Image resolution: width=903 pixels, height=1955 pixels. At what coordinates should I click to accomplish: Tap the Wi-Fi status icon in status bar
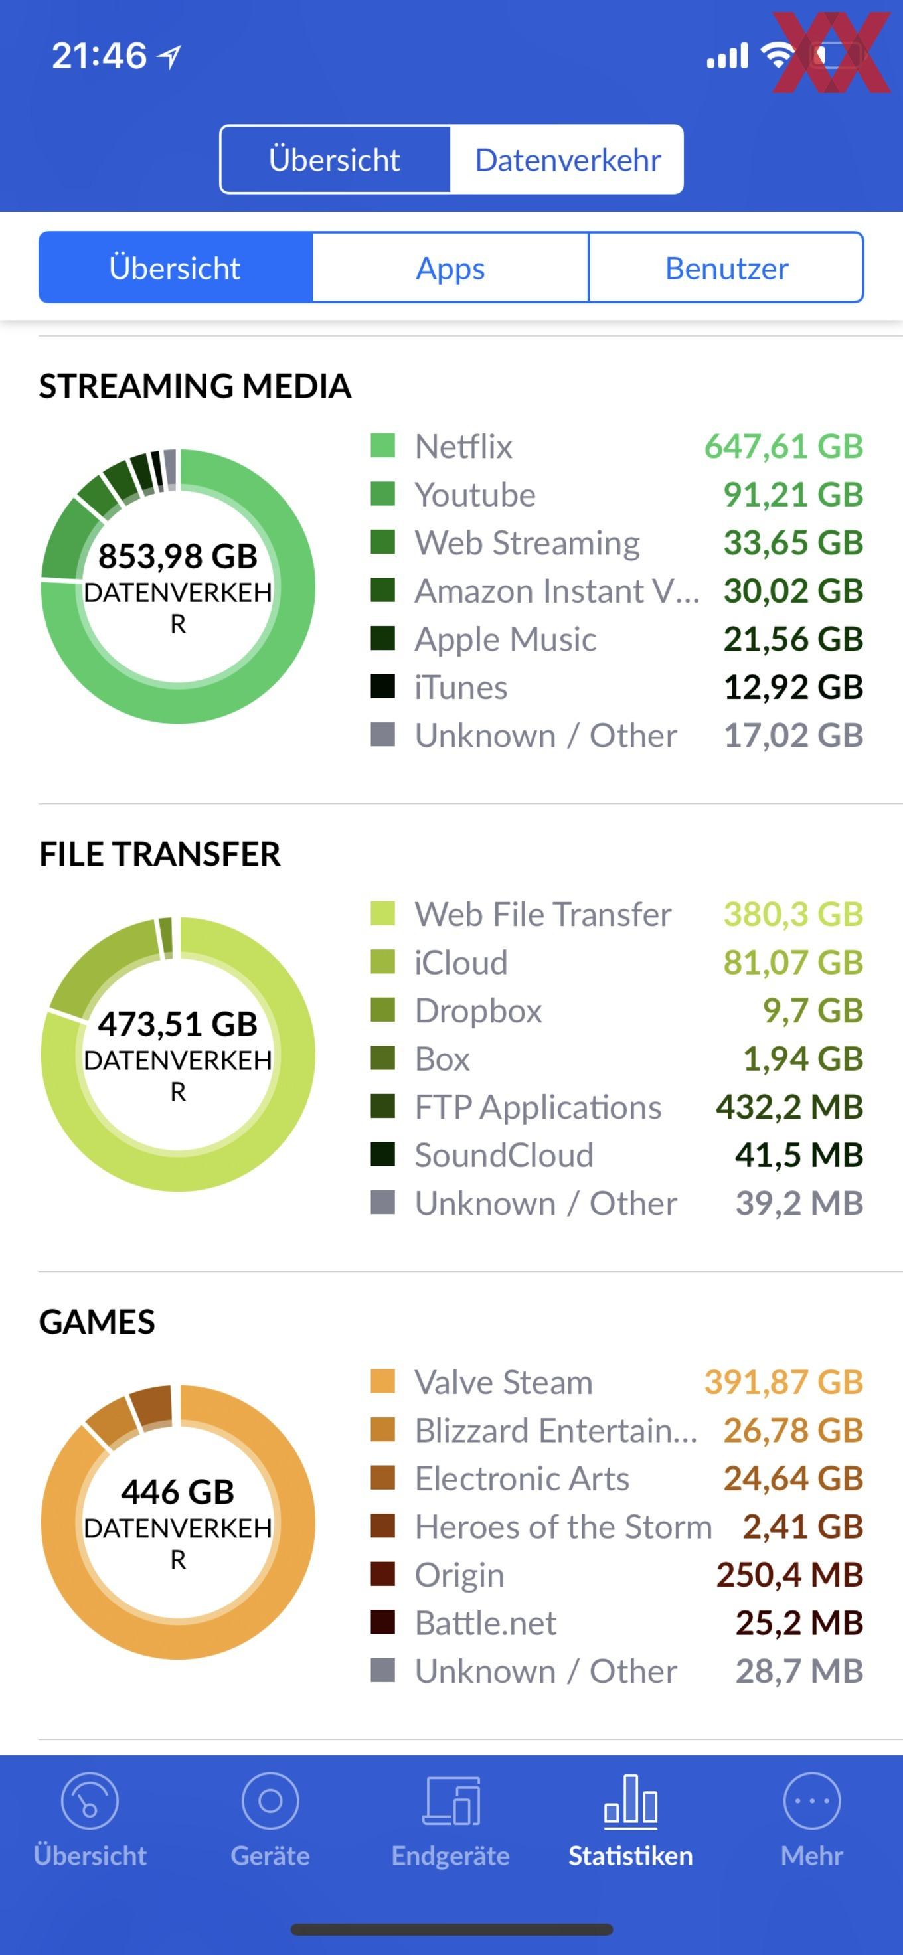[x=777, y=54]
